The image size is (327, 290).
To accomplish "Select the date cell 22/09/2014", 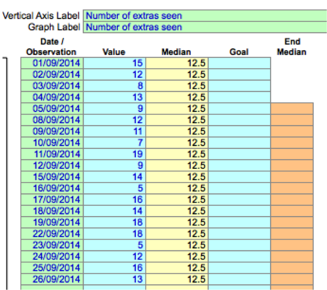I will 52,234.
